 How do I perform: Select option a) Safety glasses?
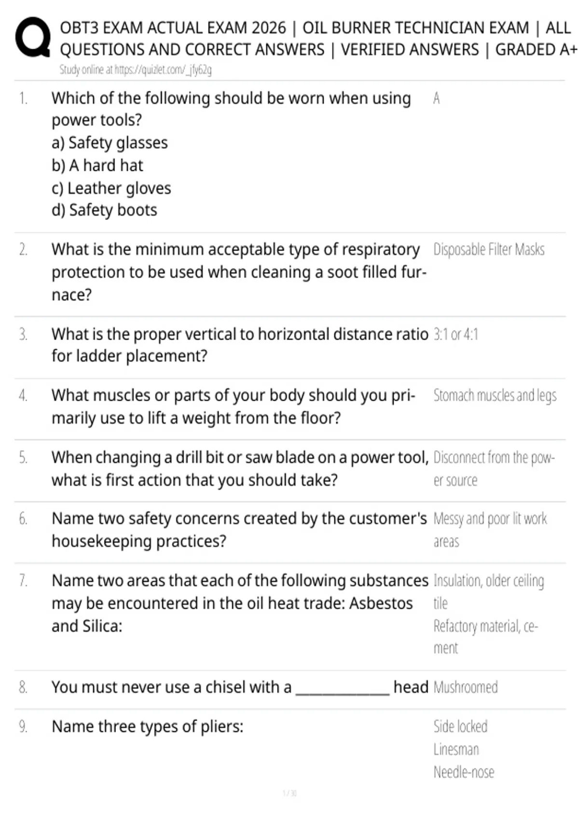(x=110, y=143)
